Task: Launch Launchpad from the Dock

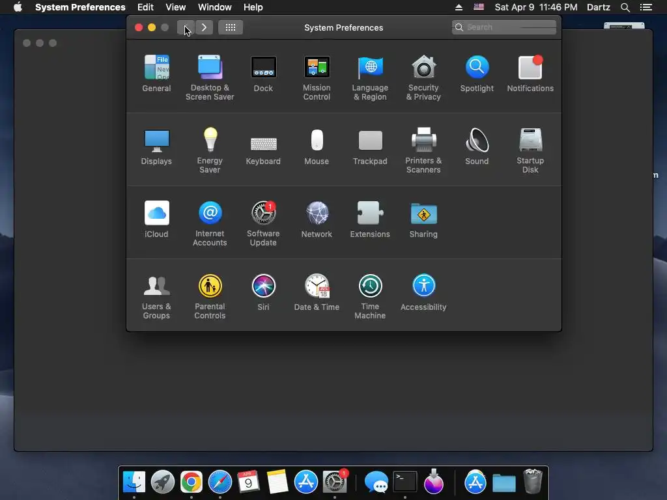Action: click(x=163, y=482)
